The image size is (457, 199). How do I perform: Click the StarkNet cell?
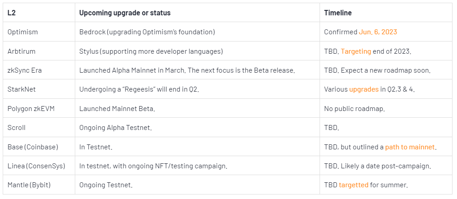(39, 89)
